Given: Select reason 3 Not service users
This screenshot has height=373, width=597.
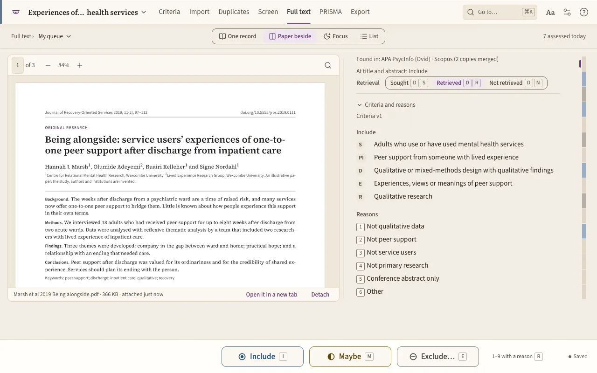Looking at the screenshot, I should click(x=387, y=252).
